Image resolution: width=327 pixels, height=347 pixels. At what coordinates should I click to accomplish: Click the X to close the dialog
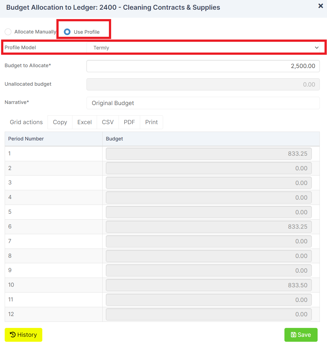tap(320, 6)
